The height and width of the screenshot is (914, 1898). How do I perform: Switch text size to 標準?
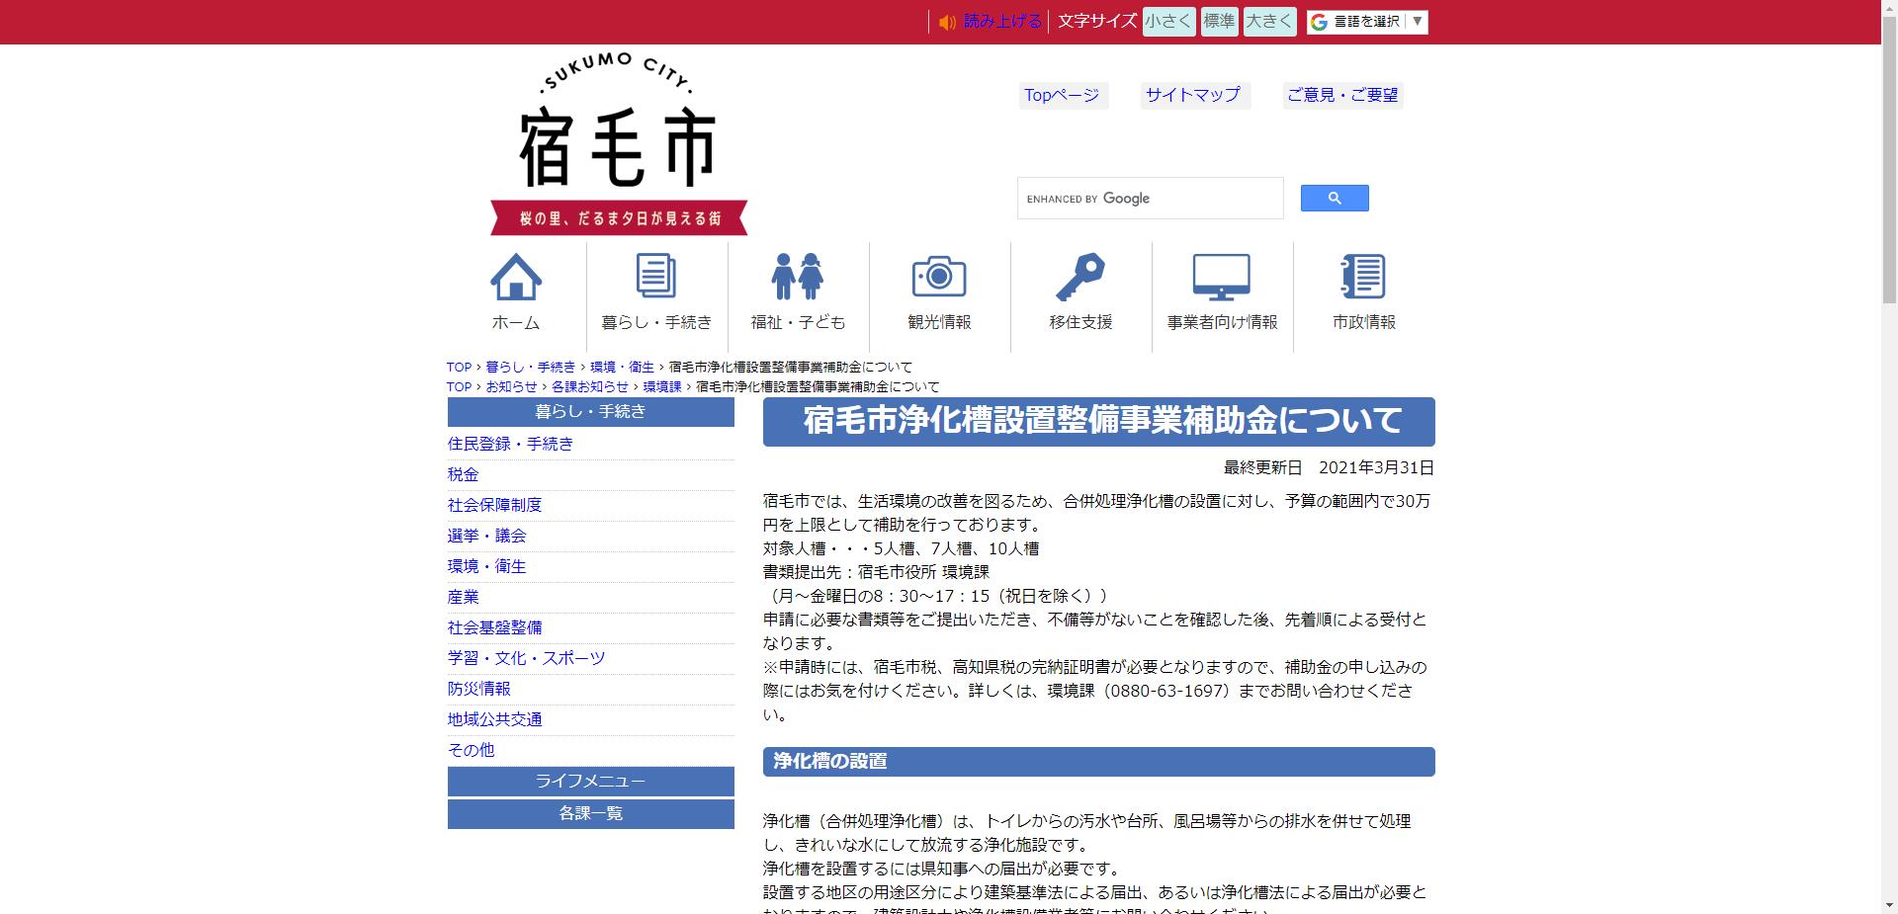click(x=1219, y=21)
